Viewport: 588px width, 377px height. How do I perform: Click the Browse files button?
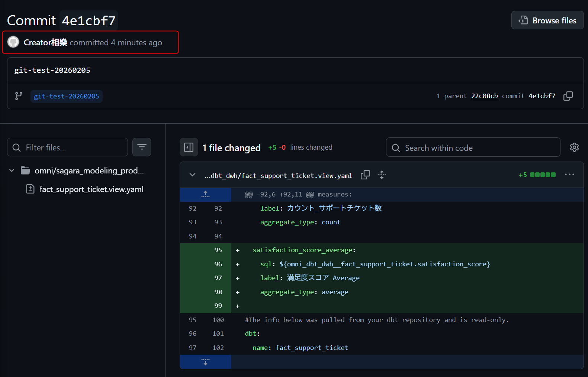[547, 20]
